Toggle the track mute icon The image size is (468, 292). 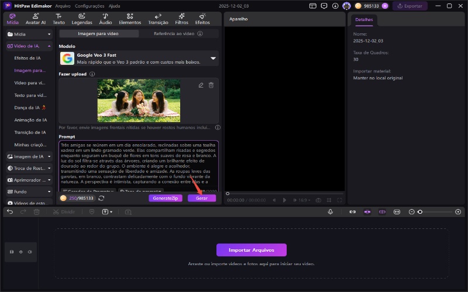(x=29, y=252)
